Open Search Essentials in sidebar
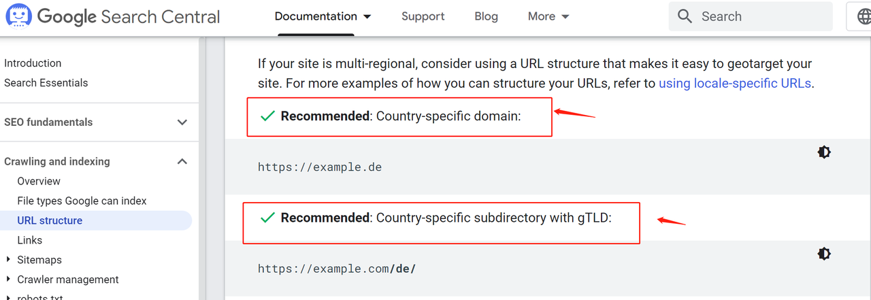The width and height of the screenshot is (871, 300). [x=46, y=83]
